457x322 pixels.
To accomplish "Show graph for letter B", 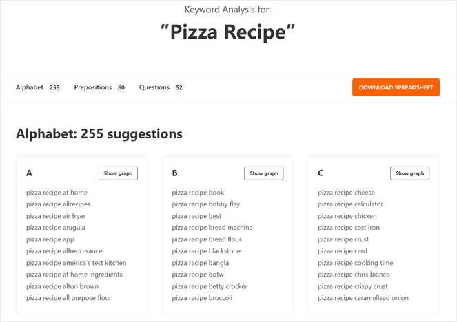I will (264, 173).
